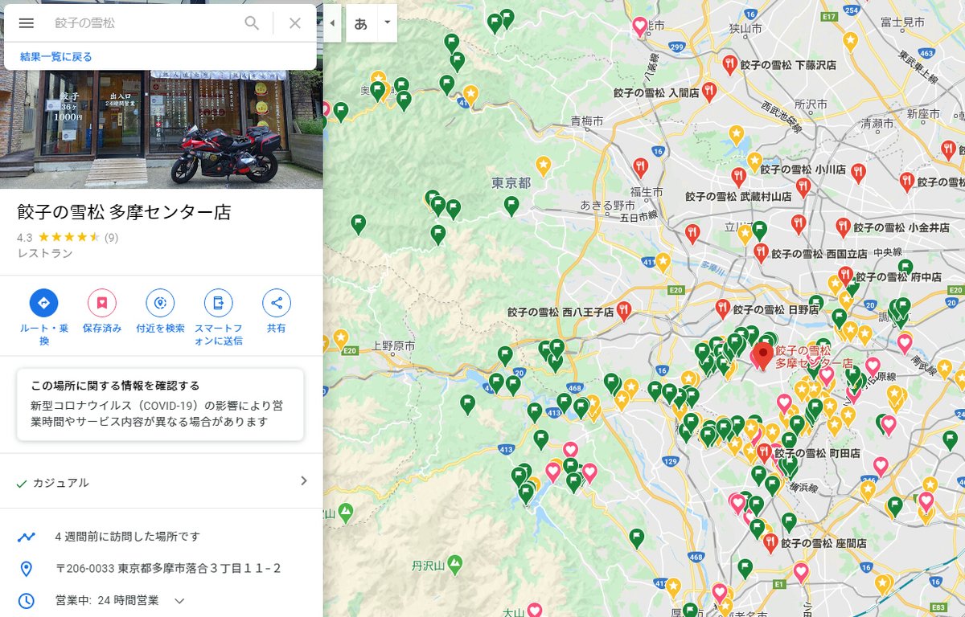Click the large red 多摩センター店 selected pin
Image resolution: width=965 pixels, height=617 pixels.
[x=762, y=356]
